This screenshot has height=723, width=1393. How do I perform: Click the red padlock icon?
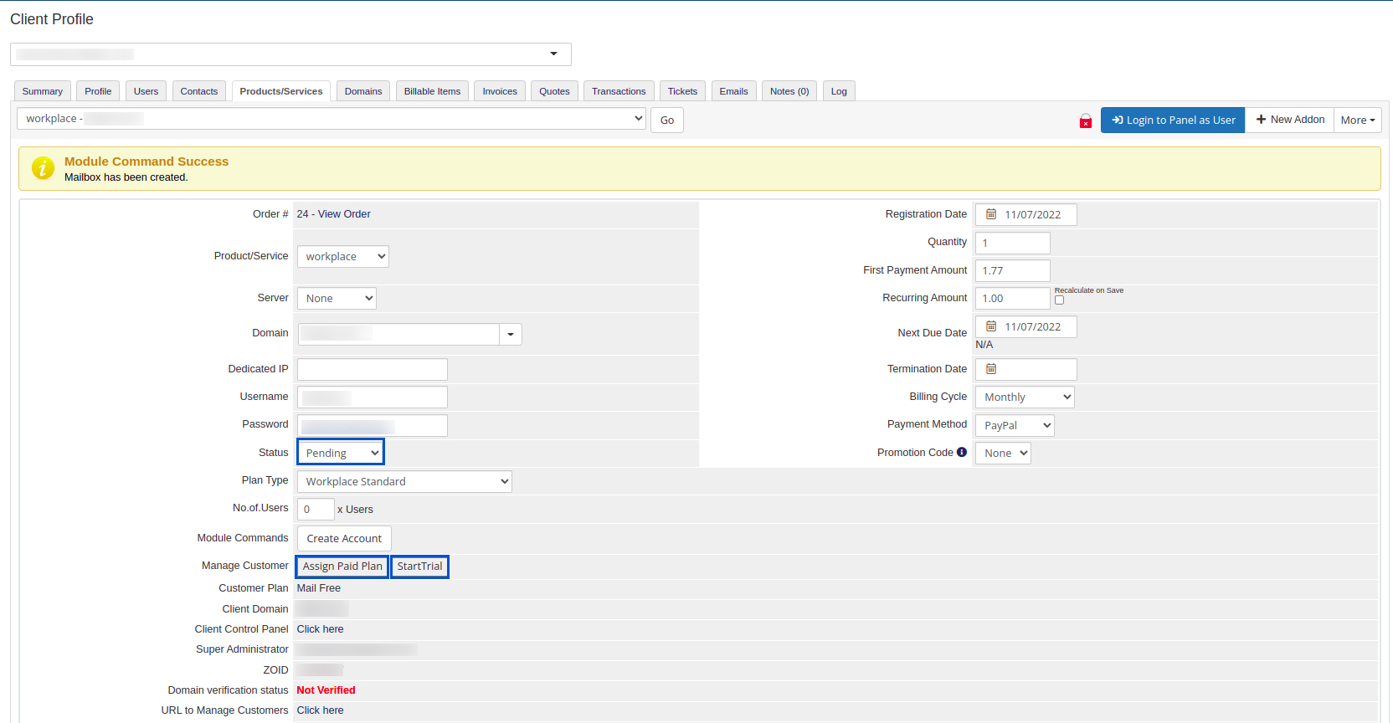click(1085, 121)
